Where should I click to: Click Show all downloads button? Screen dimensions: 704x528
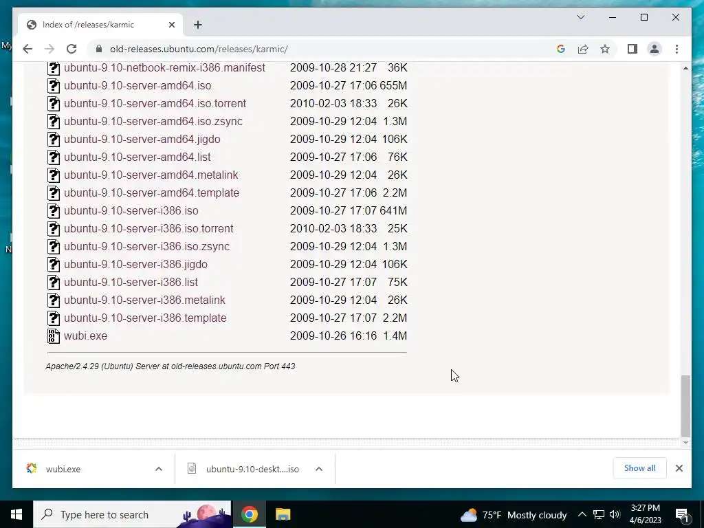click(639, 468)
